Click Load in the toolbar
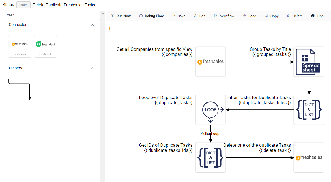 coord(250,16)
